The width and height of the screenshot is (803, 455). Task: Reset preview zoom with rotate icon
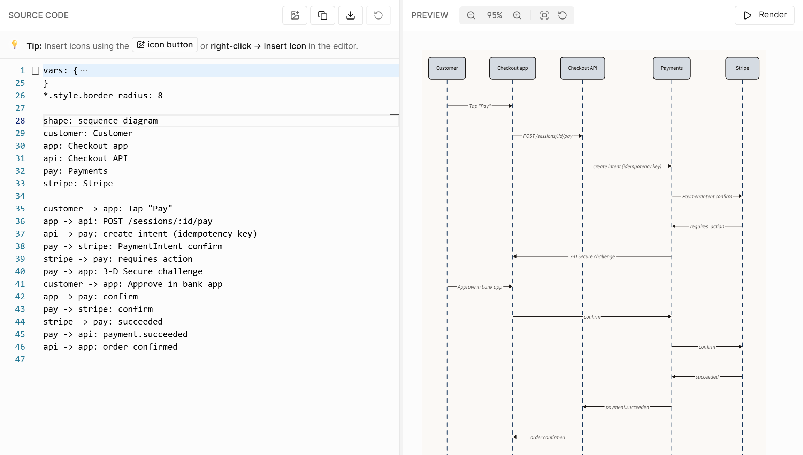coord(563,15)
